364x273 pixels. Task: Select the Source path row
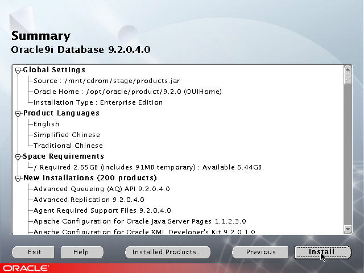click(x=106, y=81)
